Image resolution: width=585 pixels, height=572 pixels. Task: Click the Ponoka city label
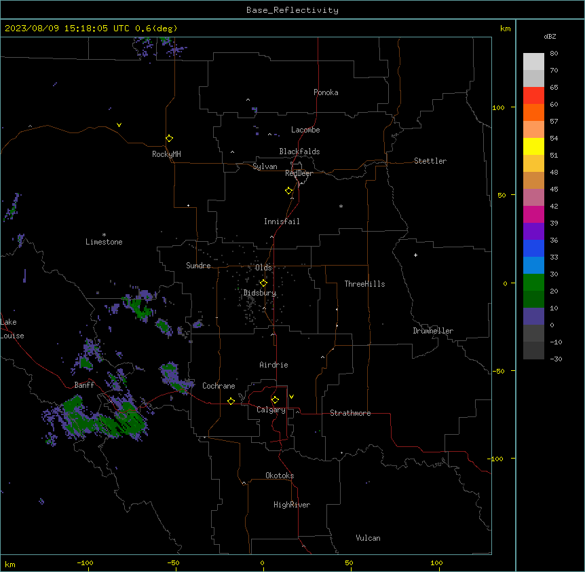click(326, 92)
